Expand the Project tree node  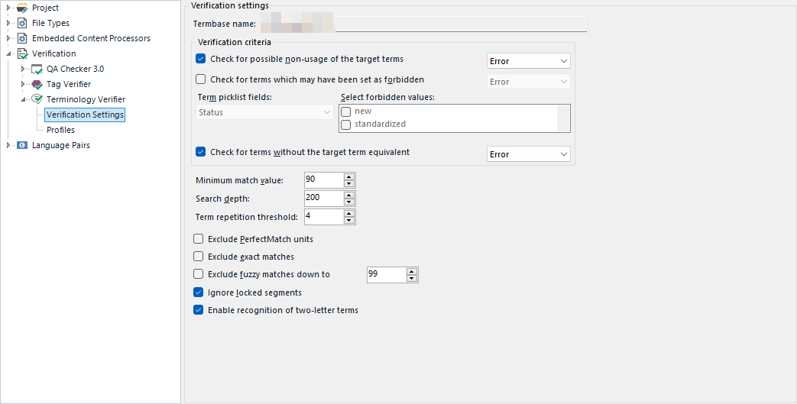coord(8,8)
